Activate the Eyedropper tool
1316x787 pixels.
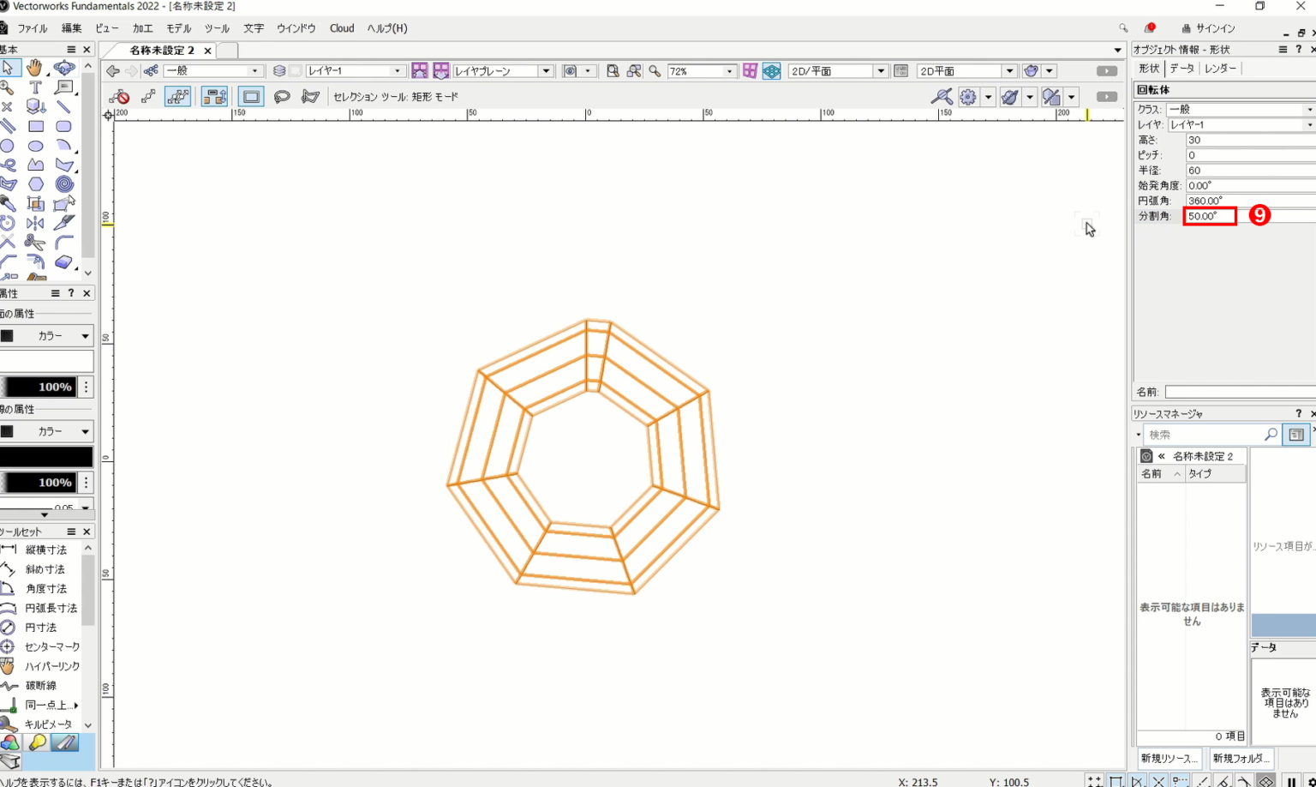[9, 203]
